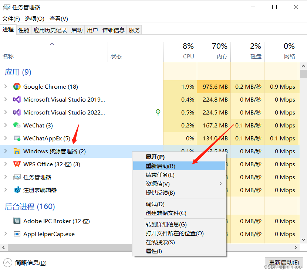
Task: Sort by the 状态 column header
Action: tap(135, 52)
